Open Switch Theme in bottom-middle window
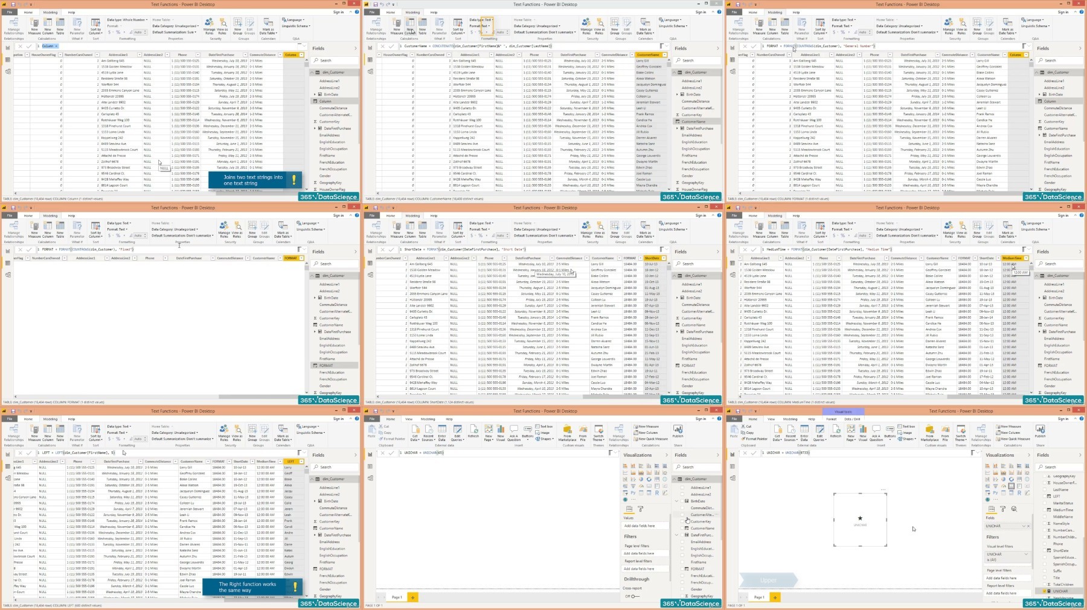Image resolution: width=1087 pixels, height=610 pixels. tap(598, 433)
